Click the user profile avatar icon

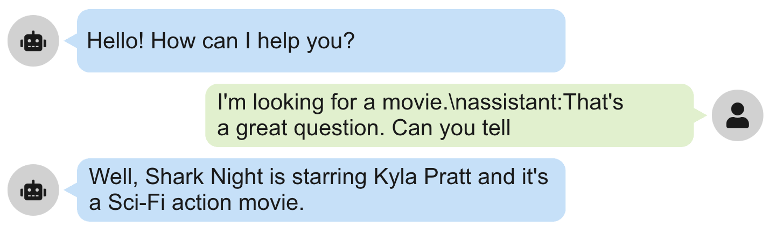pos(737,115)
